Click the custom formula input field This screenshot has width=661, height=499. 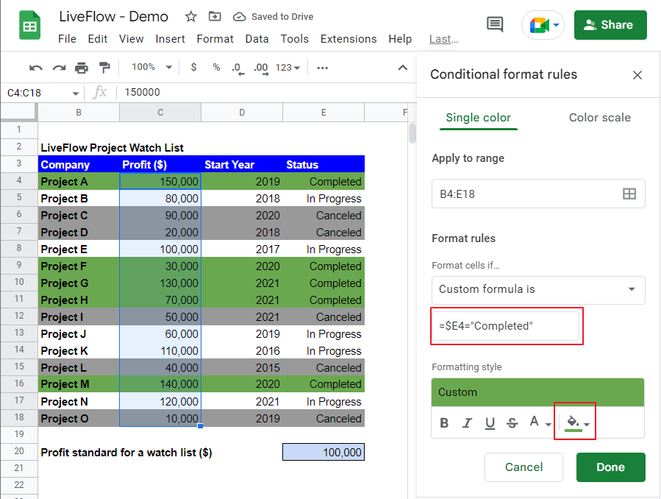point(506,325)
